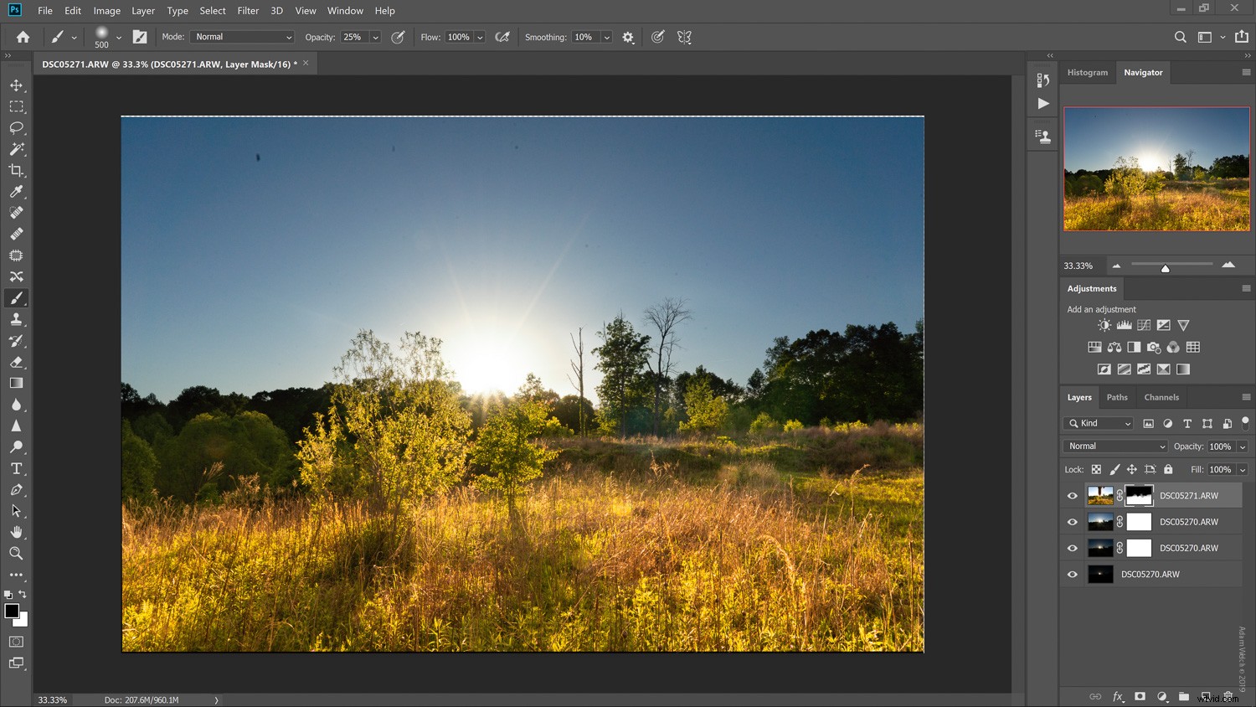This screenshot has width=1256, height=707.
Task: Open the Curves adjustment from the Adjustments panel
Action: click(1144, 325)
